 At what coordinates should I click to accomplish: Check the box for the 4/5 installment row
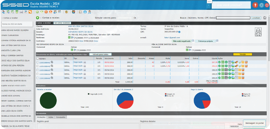tap(37, 74)
